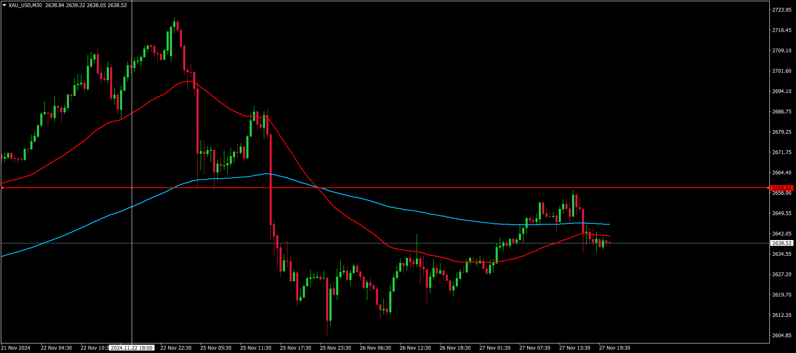Click the 2642.05 price scale label
The height and width of the screenshot is (353, 796).
click(781, 234)
